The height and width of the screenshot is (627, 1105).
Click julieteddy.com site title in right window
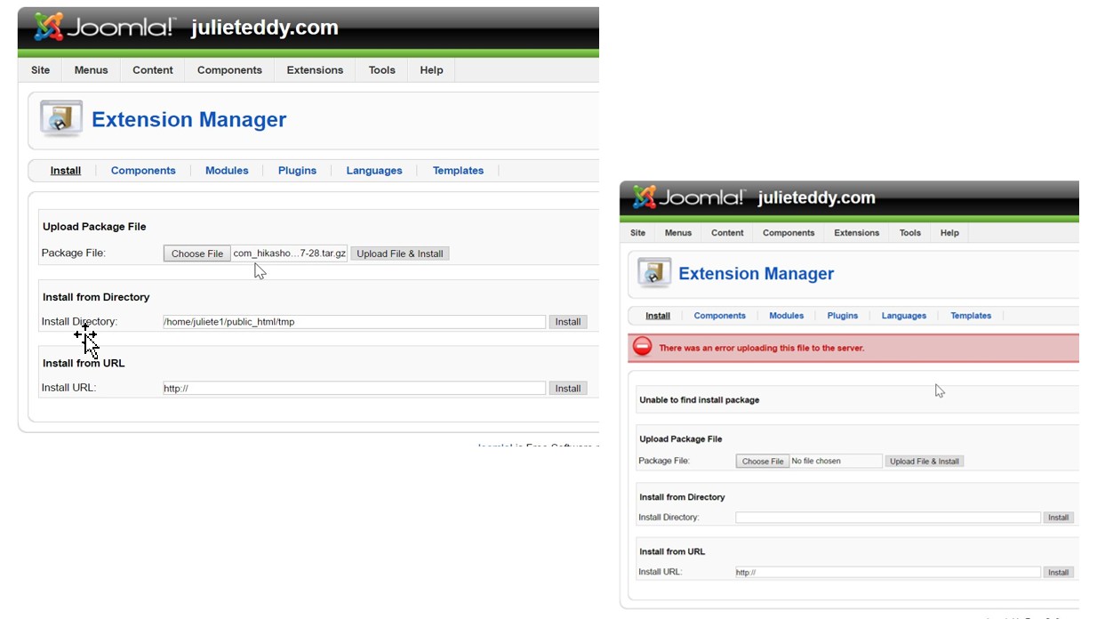[x=816, y=197]
